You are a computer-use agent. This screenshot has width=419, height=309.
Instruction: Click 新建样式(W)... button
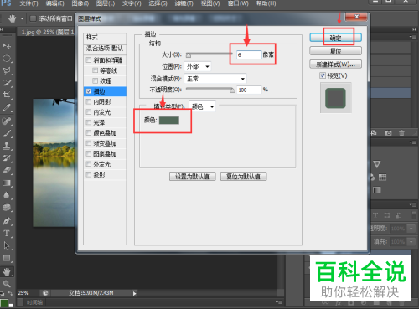pyautogui.click(x=335, y=64)
